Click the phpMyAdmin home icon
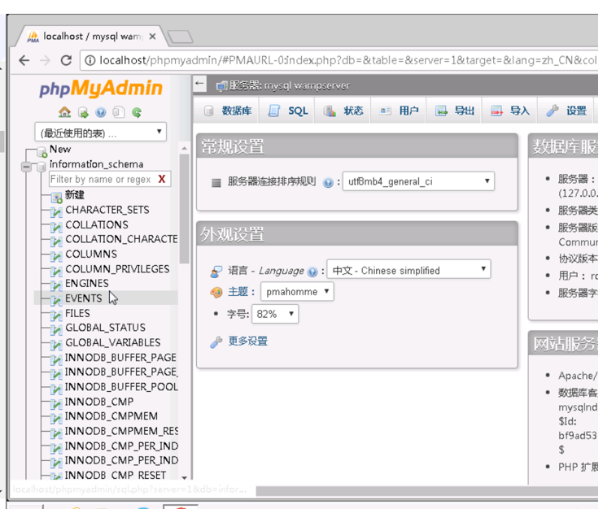Image resolution: width=616 pixels, height=509 pixels. tap(64, 113)
